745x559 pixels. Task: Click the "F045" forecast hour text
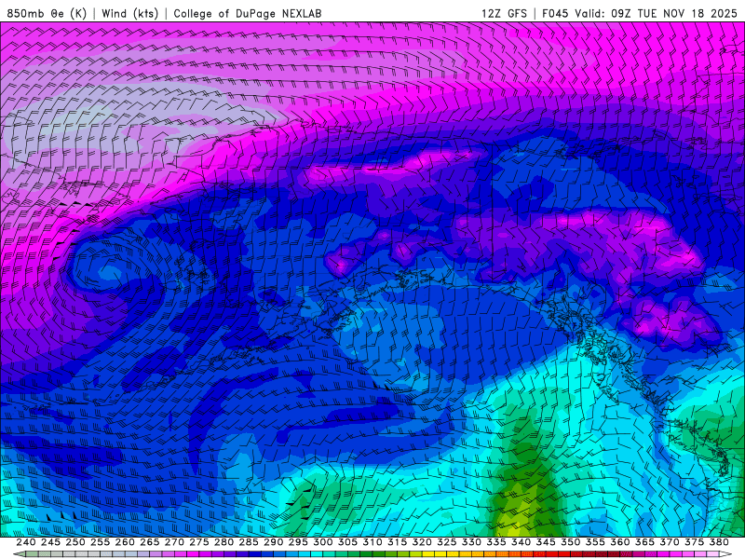point(555,13)
